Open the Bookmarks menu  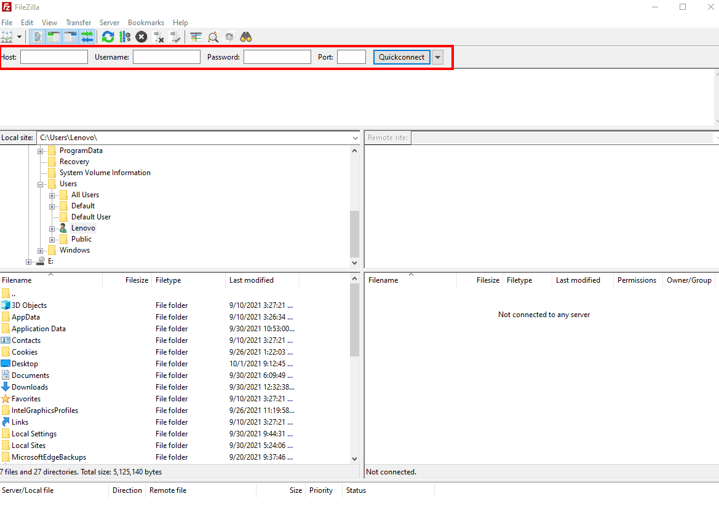(x=146, y=23)
